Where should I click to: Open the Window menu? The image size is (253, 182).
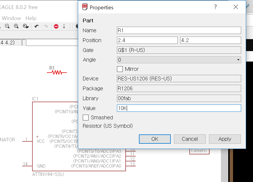(11, 18)
